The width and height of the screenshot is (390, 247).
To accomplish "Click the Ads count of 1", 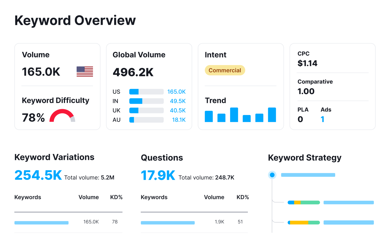I will point(322,119).
